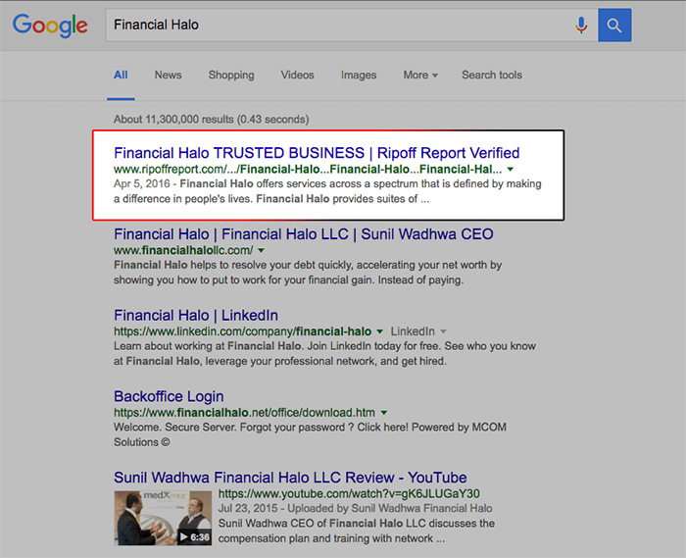Expand green arrow beside linkedin.com URL
This screenshot has height=558, width=686.
[x=379, y=331]
